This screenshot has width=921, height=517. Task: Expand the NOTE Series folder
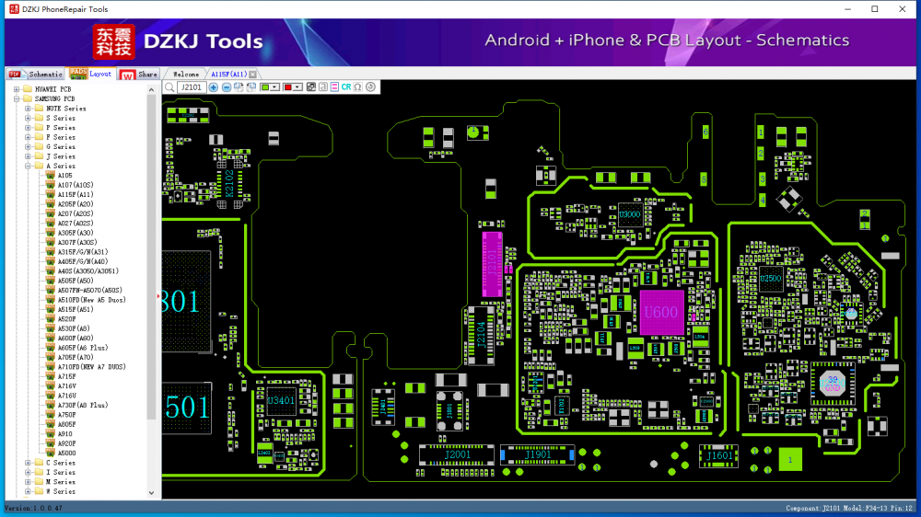[28, 109]
